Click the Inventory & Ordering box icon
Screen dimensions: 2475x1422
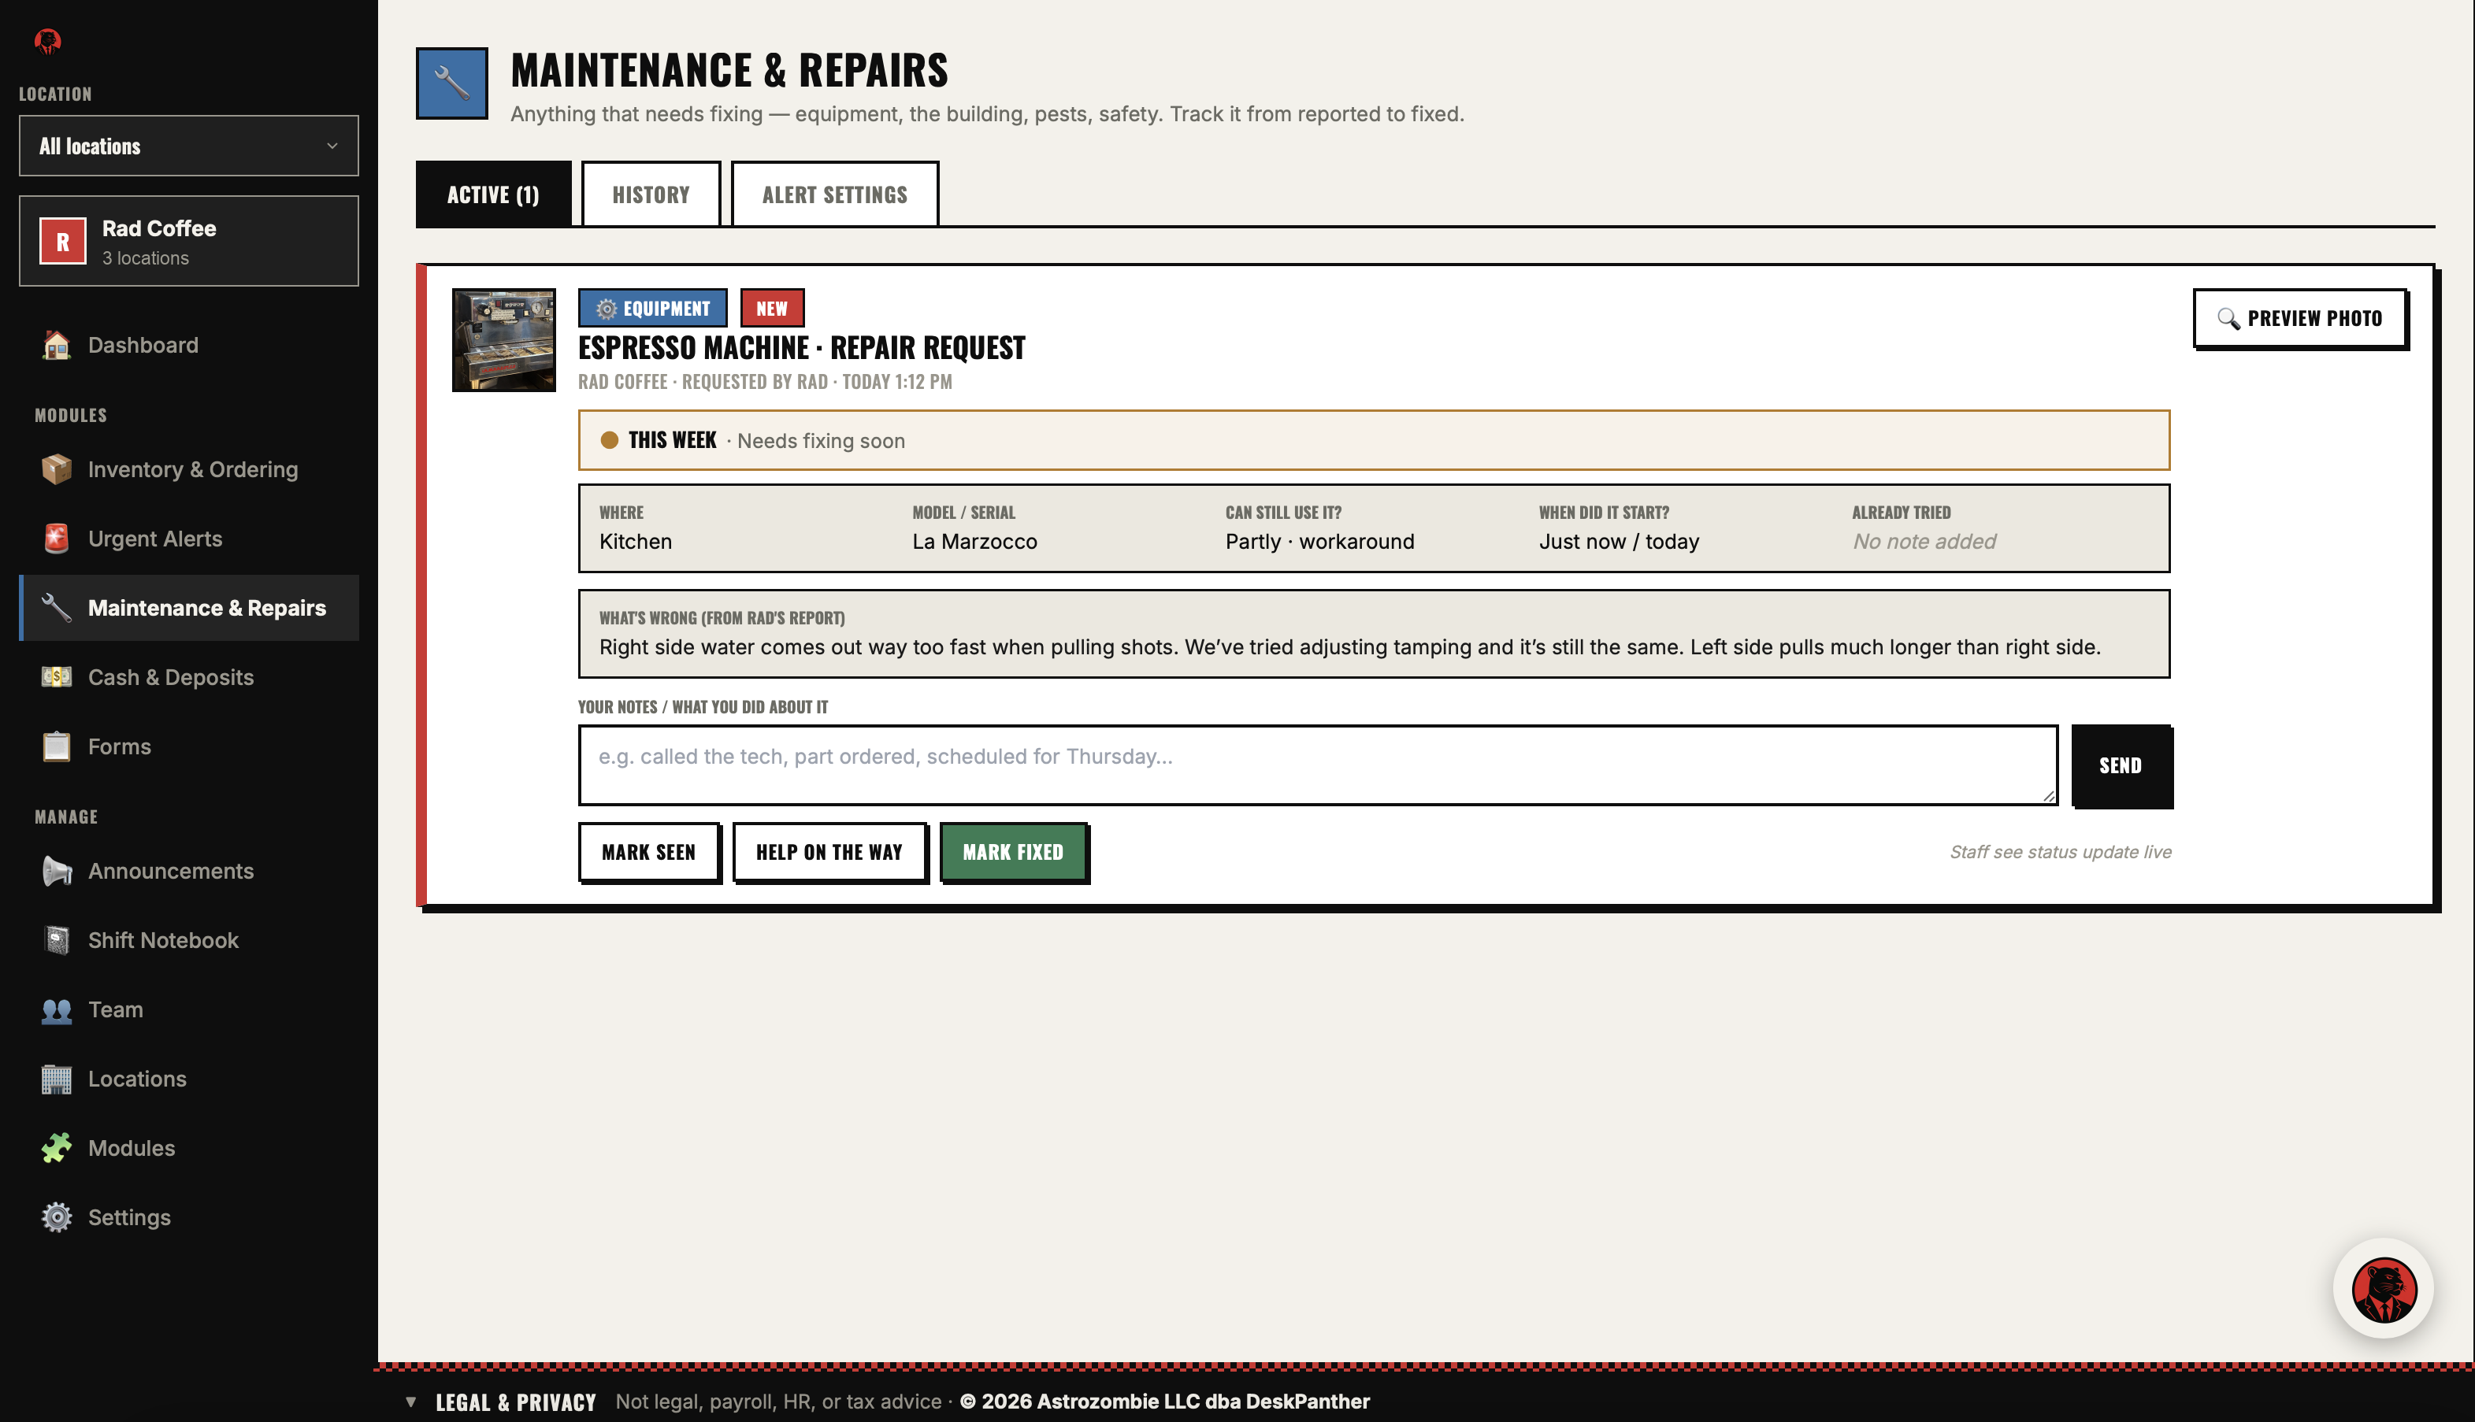coord(57,470)
